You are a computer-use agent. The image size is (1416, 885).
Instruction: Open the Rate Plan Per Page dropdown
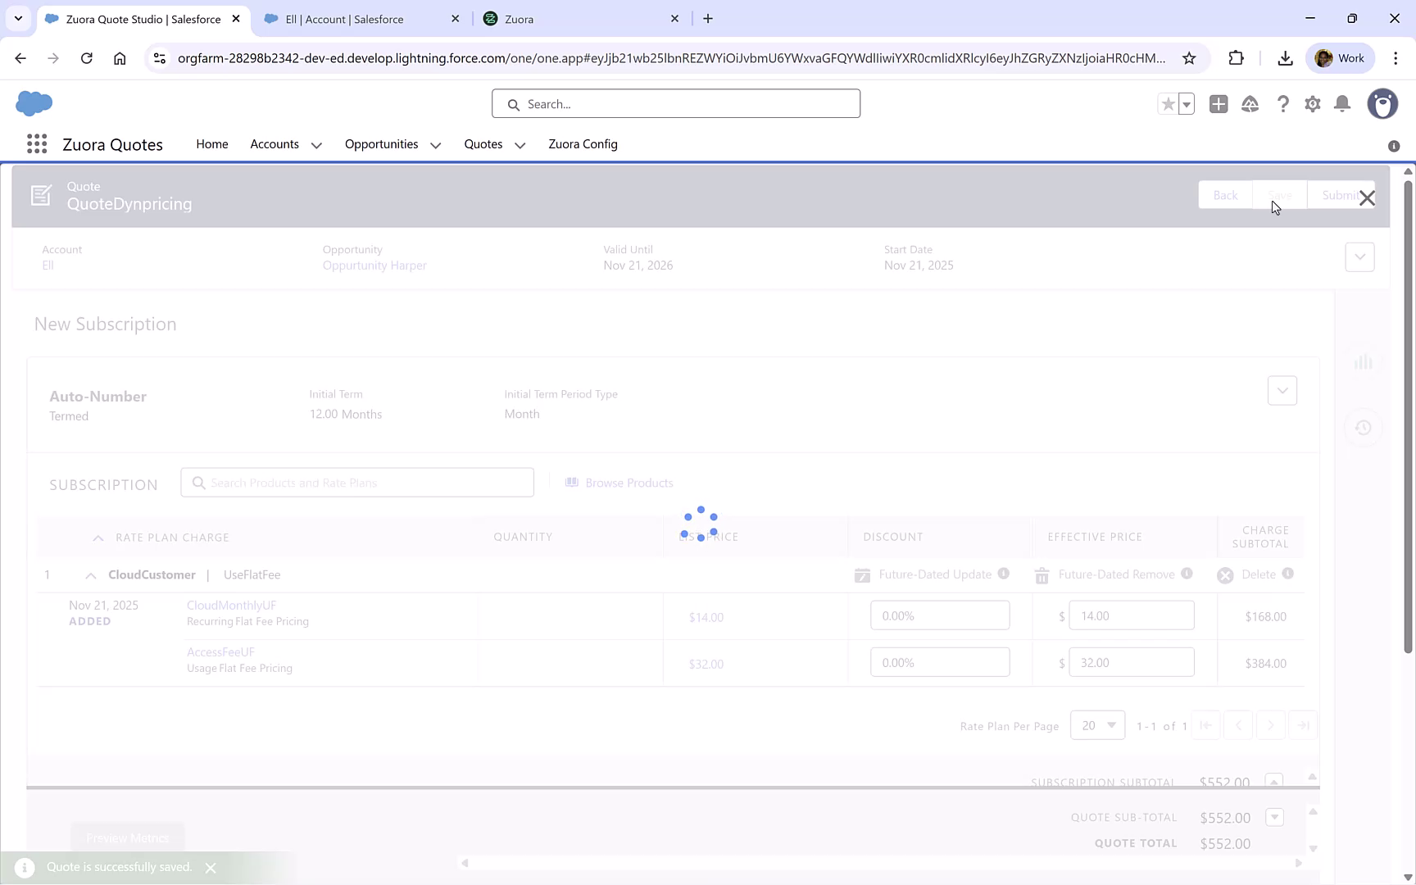(1097, 725)
